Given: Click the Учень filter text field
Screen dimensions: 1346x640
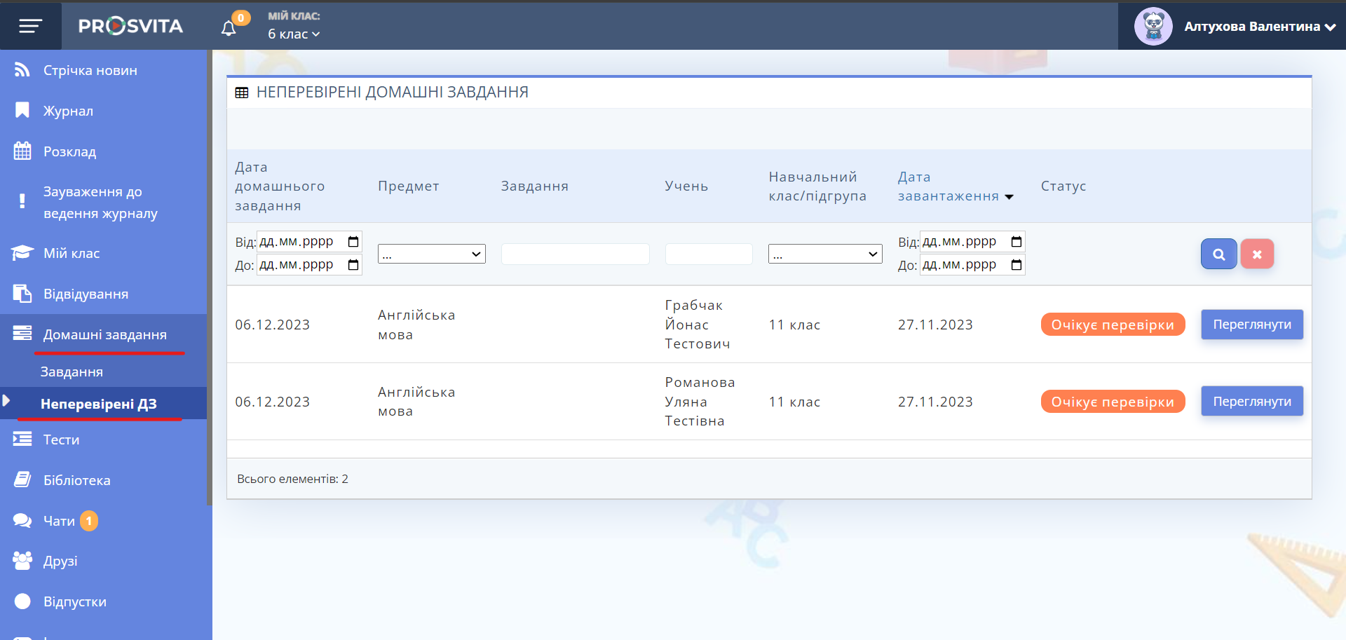Looking at the screenshot, I should (x=708, y=254).
